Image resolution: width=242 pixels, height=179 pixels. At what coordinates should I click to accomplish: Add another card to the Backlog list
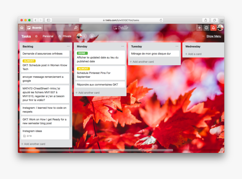coord(33,144)
